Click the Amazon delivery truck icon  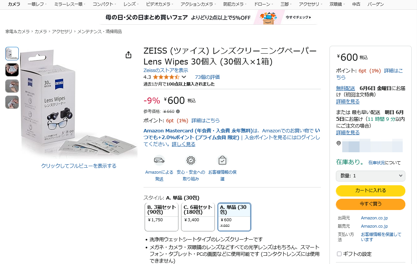click(159, 160)
